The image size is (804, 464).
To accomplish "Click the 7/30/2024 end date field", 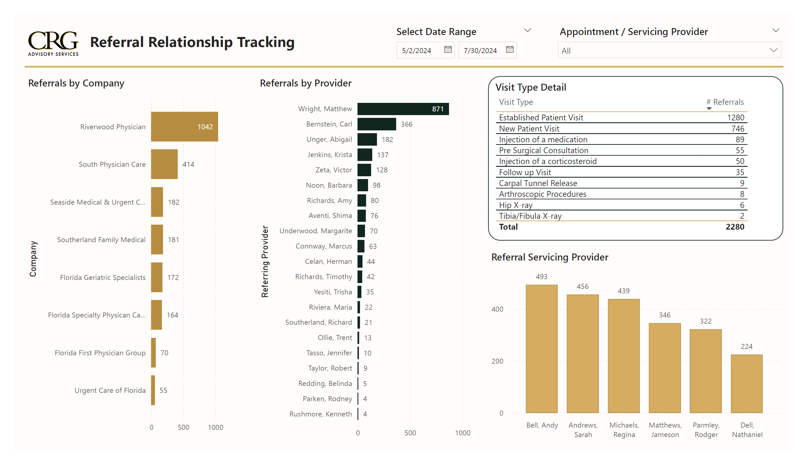I will click(480, 50).
